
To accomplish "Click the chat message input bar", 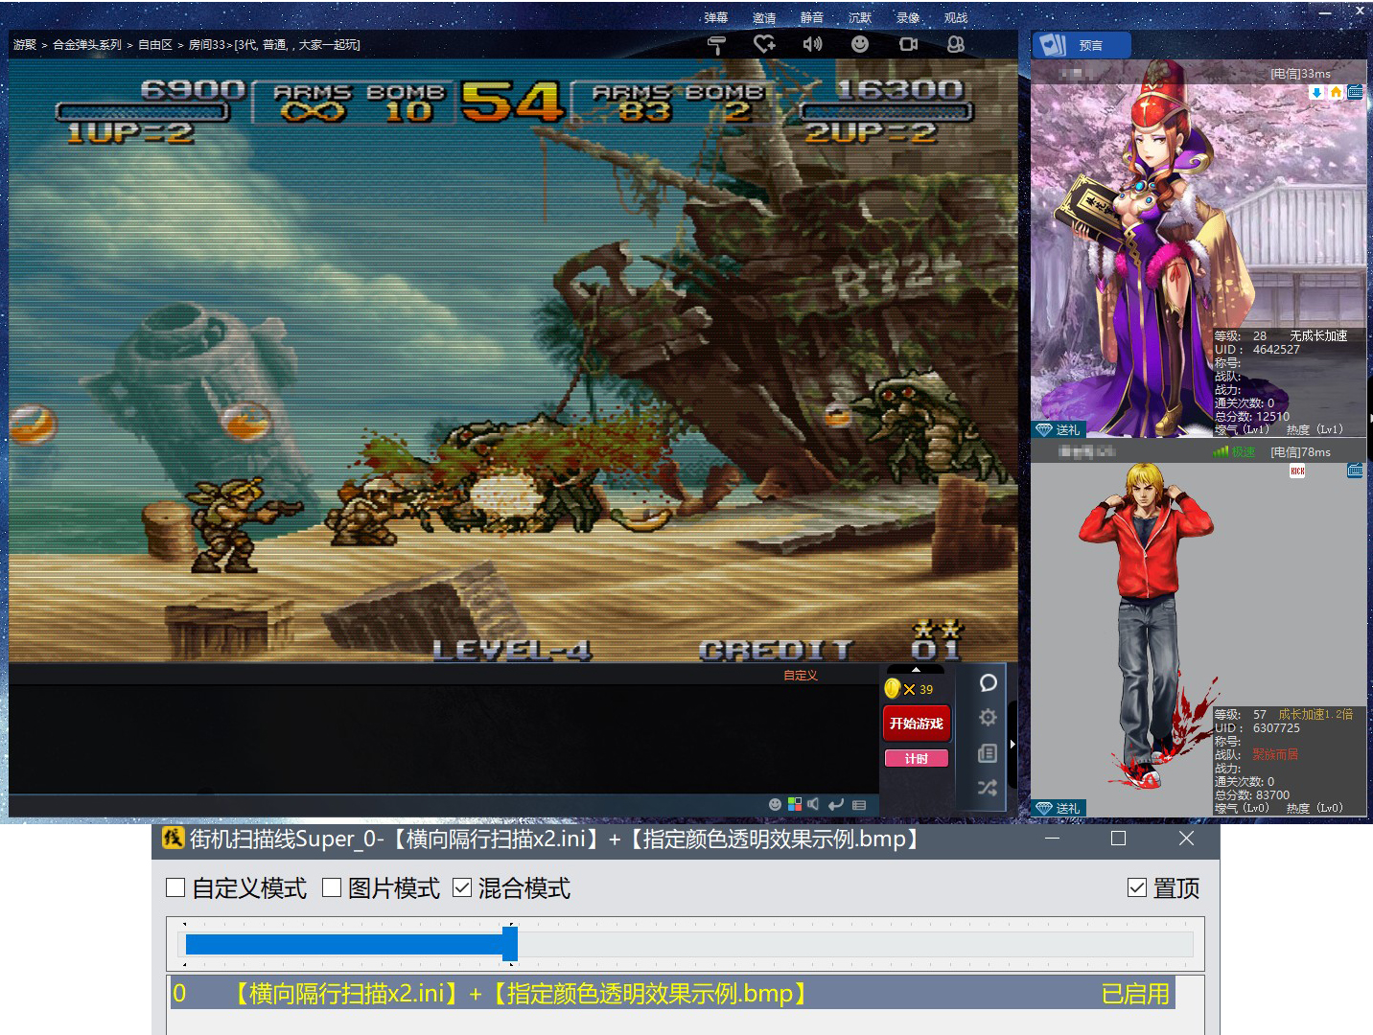I will tap(388, 805).
